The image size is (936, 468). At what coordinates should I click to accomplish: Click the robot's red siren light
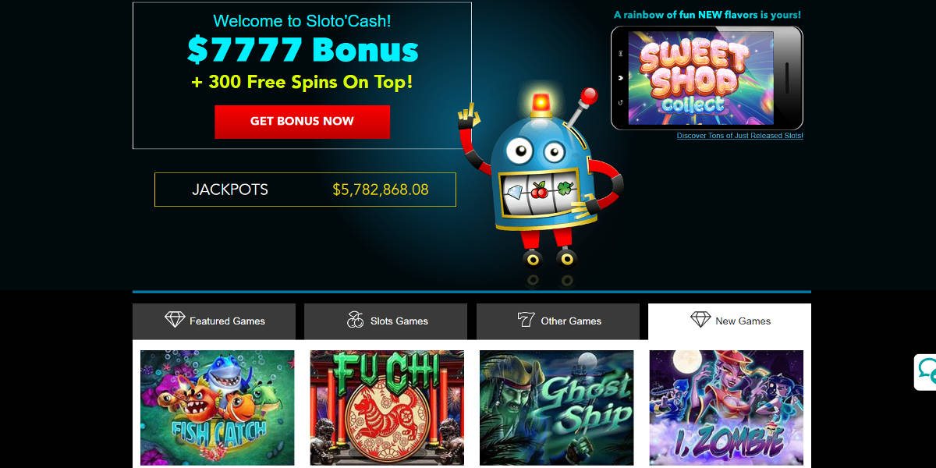(x=541, y=103)
